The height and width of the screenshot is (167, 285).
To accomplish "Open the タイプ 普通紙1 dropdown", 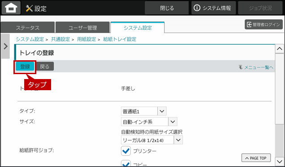I will (x=143, y=111).
